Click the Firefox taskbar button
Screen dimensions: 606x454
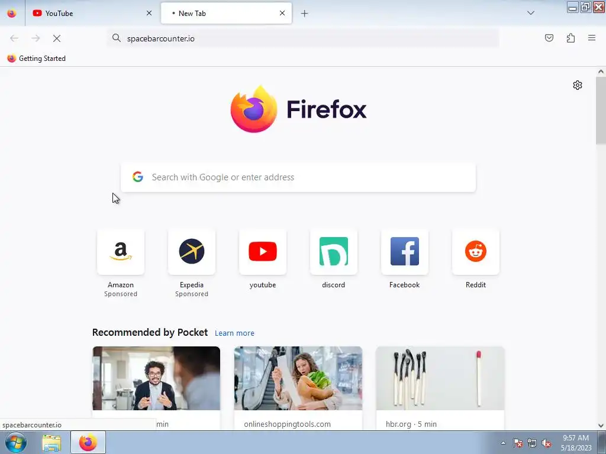(x=88, y=442)
